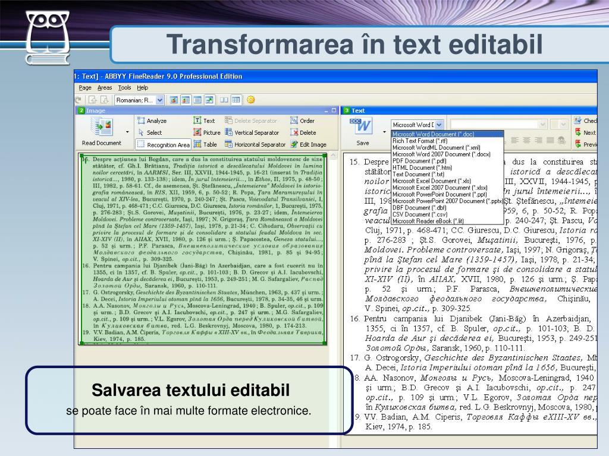
Task: Maximize the Image pane
Action: click(x=334, y=110)
